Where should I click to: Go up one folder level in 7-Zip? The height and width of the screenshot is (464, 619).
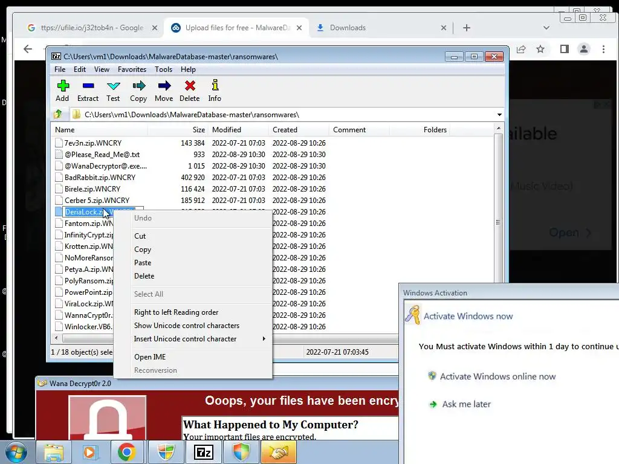pyautogui.click(x=58, y=114)
